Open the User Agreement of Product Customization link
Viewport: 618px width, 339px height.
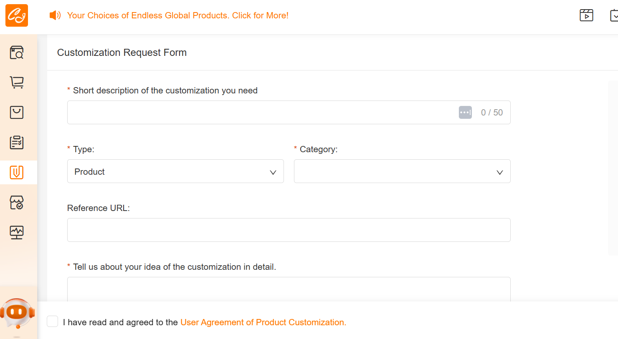point(263,322)
